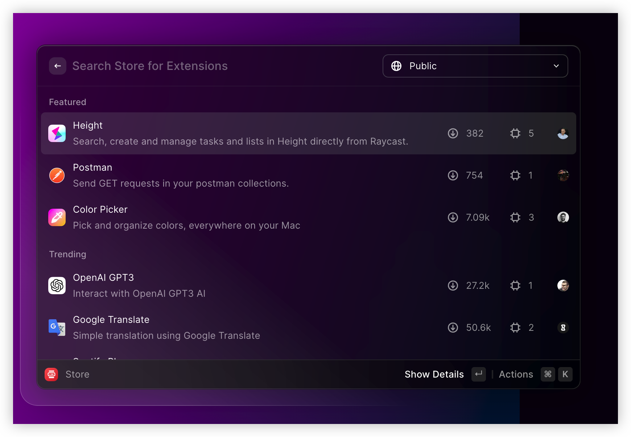Click the K key badge
Viewport: 631px width, 437px height.
[565, 374]
